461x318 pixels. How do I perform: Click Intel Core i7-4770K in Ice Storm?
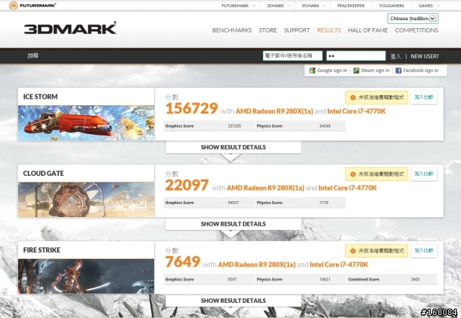coord(357,111)
